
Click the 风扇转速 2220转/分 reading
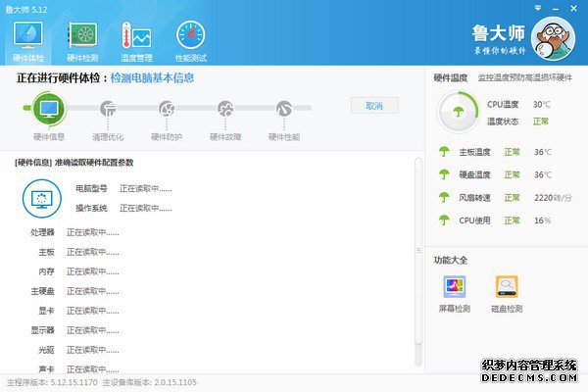click(x=553, y=198)
